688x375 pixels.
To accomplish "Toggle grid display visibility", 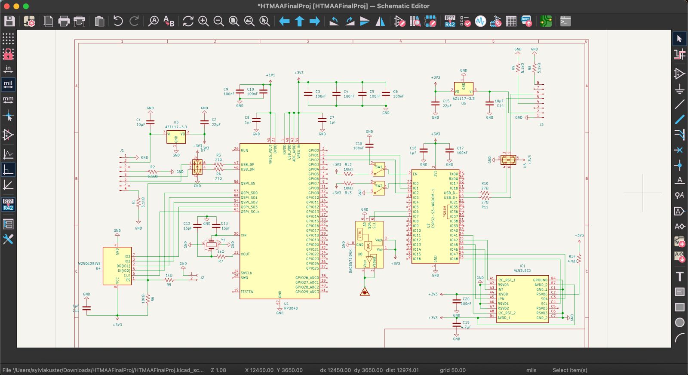I will [8, 39].
